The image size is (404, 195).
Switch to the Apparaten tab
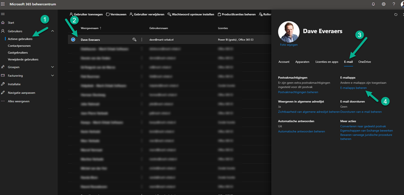[302, 62]
